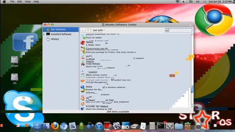Image resolution: width=235 pixels, height=132 pixels.
Task: Go forward with the right arrow button
Action: click(88, 30)
